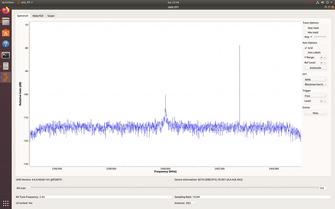Image resolution: width=335 pixels, height=209 pixels.
Task: Open the Calculator dock icon
Action: (6, 66)
